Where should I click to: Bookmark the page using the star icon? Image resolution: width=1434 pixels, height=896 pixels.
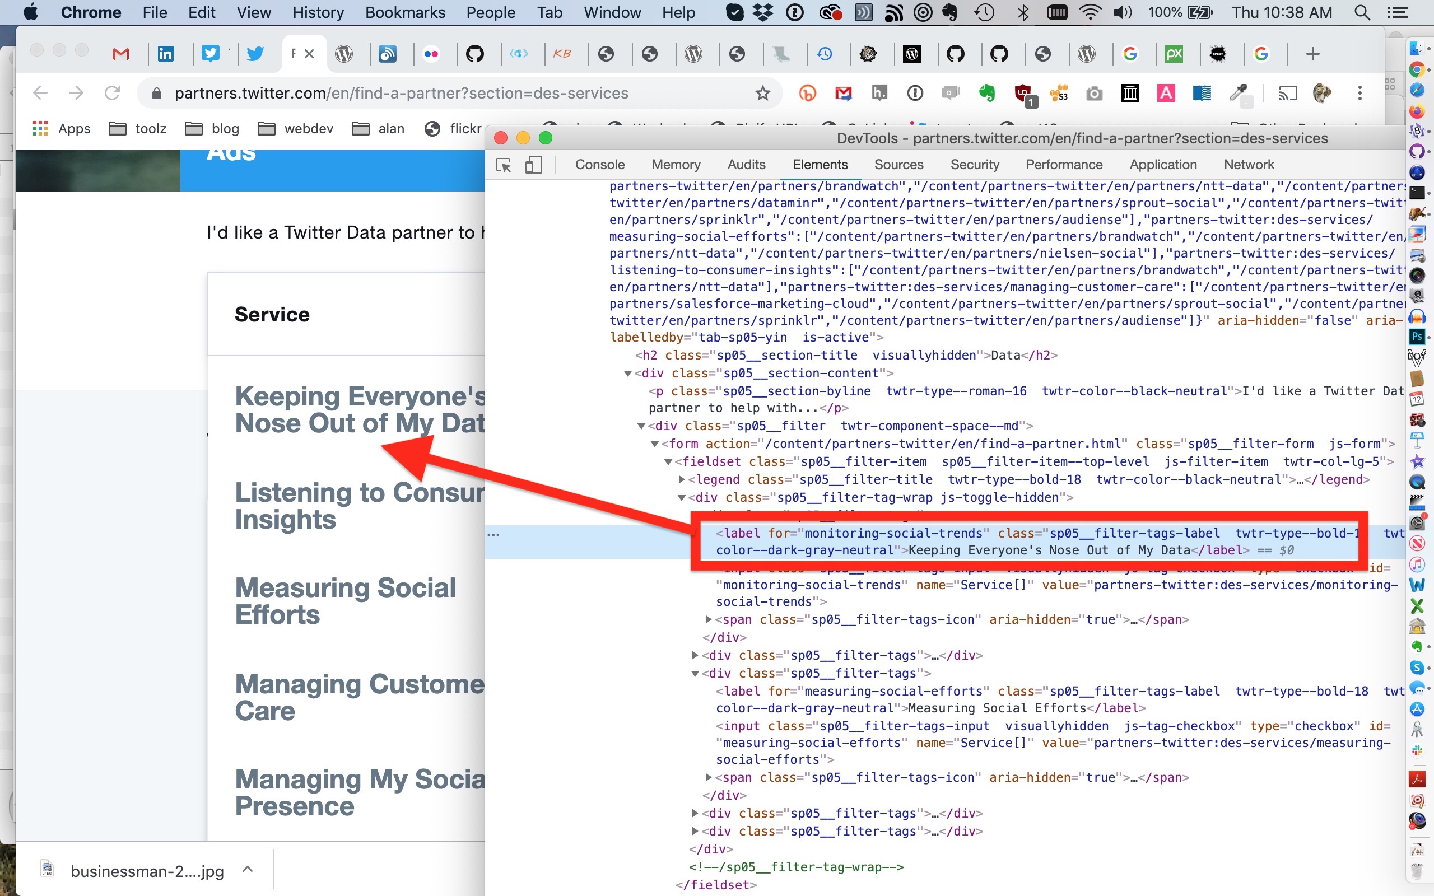point(763,93)
